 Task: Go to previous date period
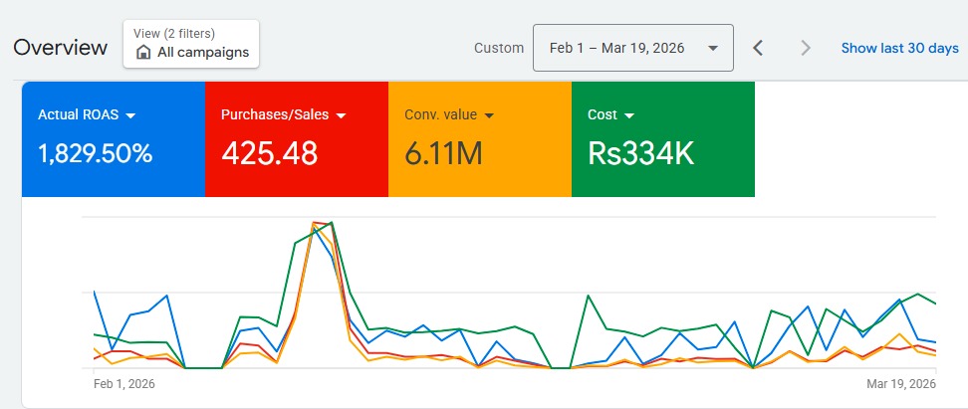tap(758, 48)
